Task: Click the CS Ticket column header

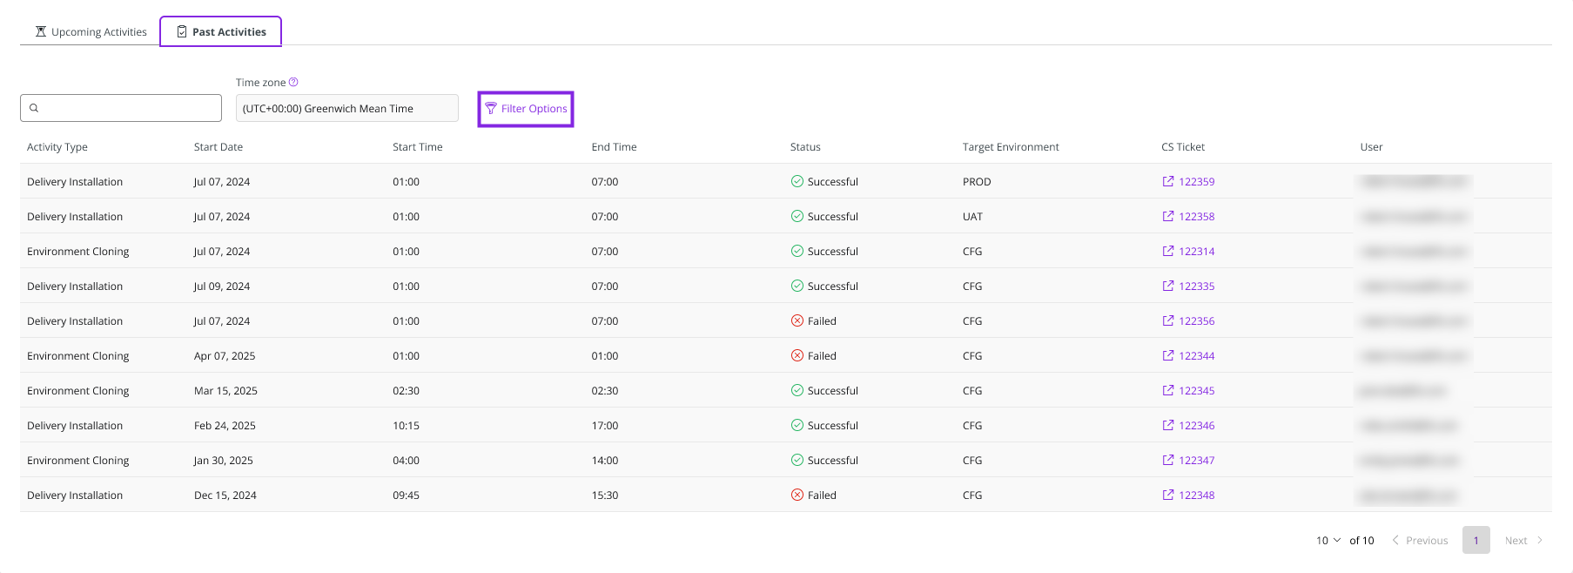Action: click(1183, 146)
